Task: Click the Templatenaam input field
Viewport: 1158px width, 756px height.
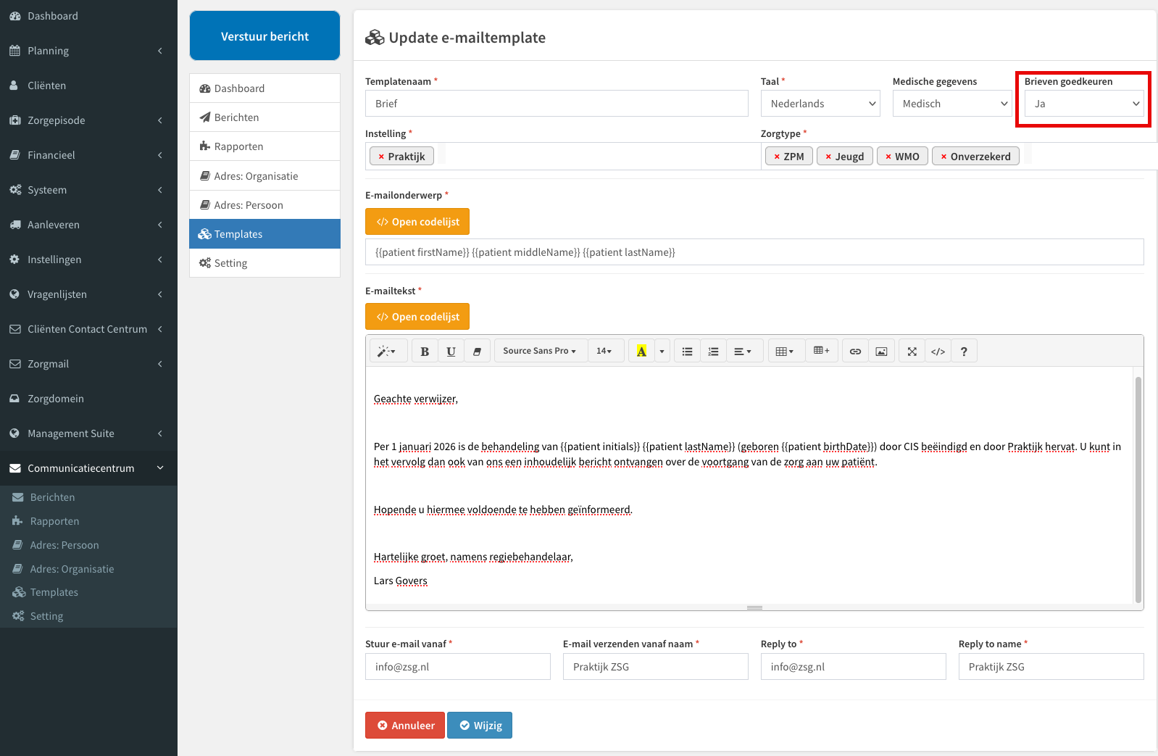Action: (x=557, y=104)
